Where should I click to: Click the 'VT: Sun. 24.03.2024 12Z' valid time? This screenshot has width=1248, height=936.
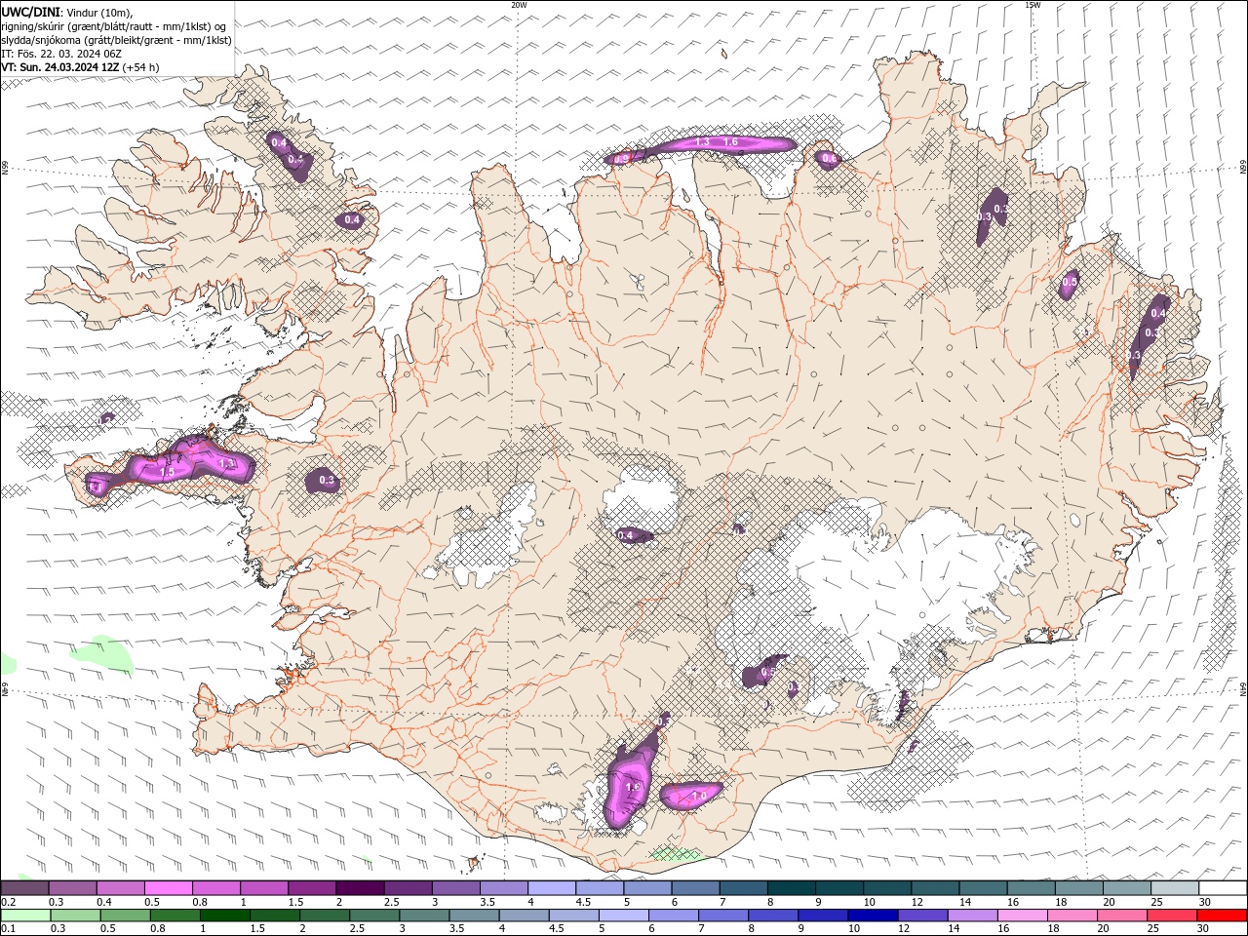click(60, 66)
